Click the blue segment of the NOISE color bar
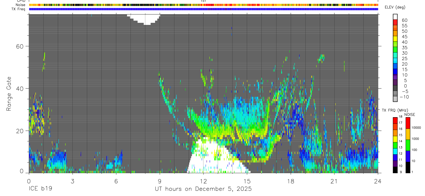 [x=408, y=156]
